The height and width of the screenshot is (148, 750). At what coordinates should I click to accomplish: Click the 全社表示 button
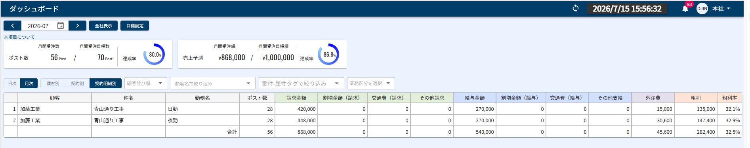103,26
